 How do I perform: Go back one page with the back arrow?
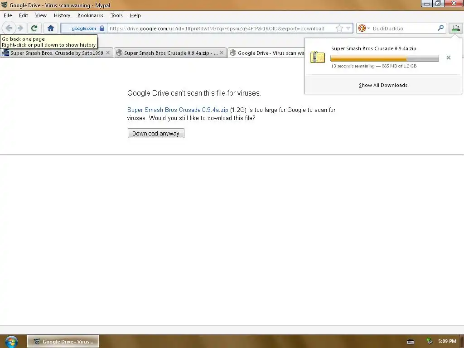pos(9,28)
